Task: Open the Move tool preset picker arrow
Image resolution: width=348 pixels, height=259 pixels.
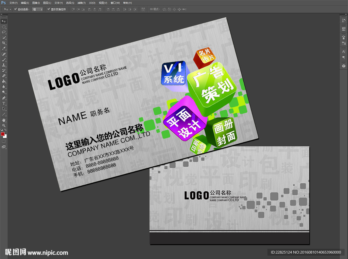Action: point(11,9)
